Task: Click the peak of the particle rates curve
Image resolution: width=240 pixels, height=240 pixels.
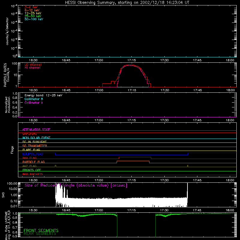Action: [130, 65]
